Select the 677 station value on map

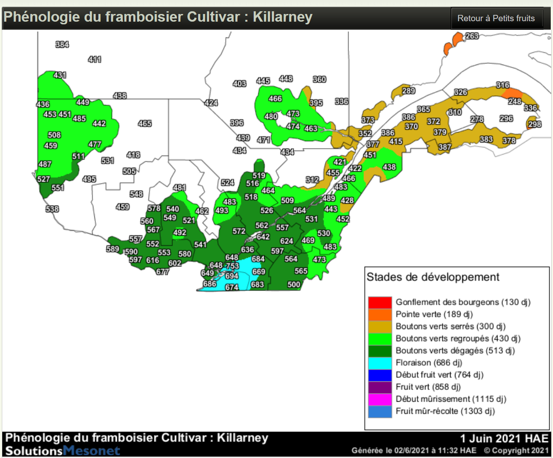[162, 272]
